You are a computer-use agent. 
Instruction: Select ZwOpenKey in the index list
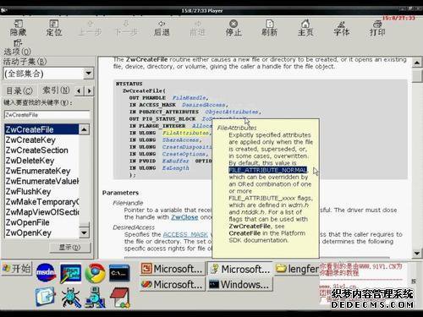[x=41, y=233]
